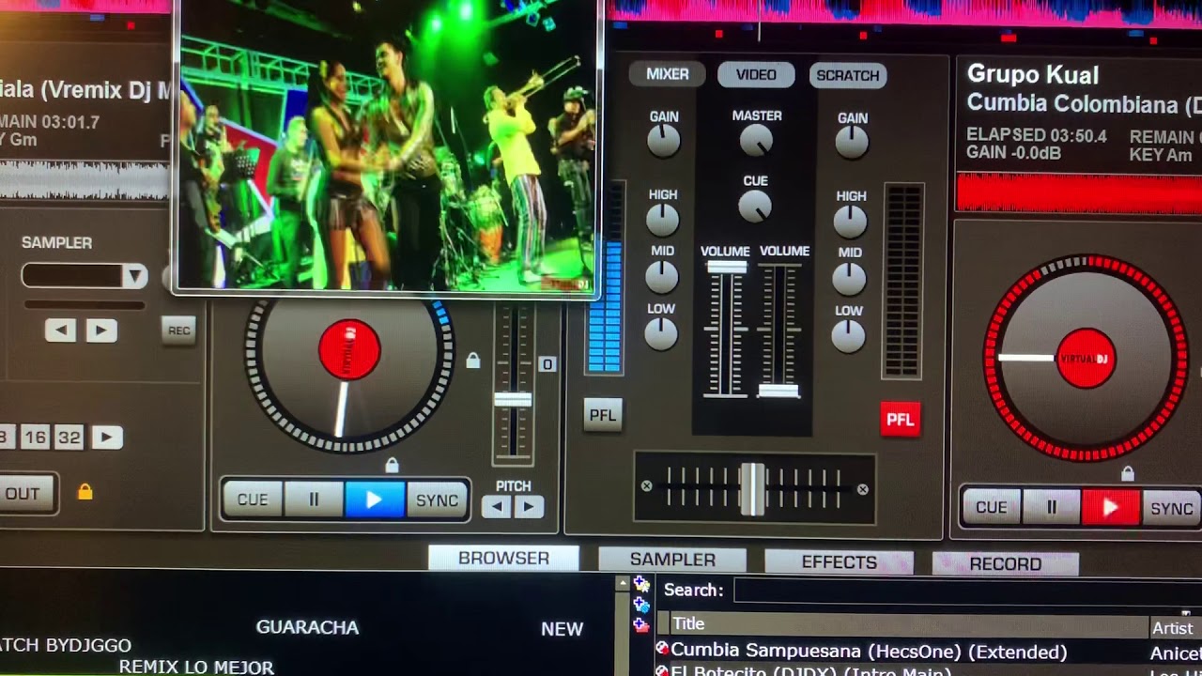Switch to the SCRATCH panel tab
This screenshot has width=1202, height=676.
coord(848,75)
